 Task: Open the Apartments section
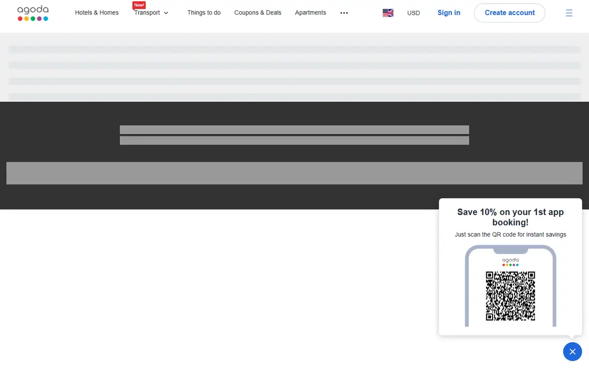310,13
